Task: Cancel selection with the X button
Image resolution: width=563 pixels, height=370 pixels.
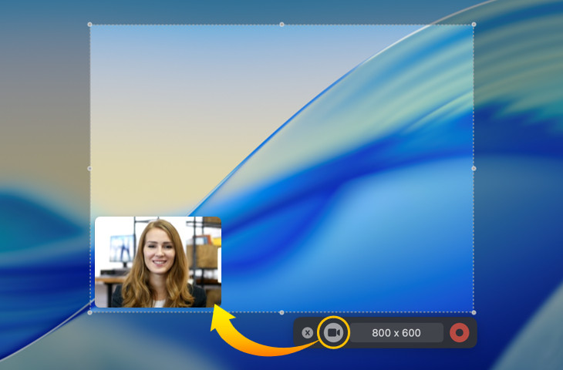Action: [x=308, y=333]
